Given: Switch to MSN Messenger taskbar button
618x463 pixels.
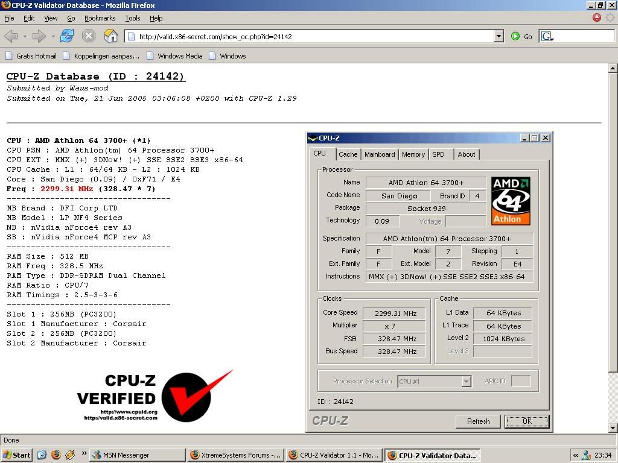Looking at the screenshot, I should click(x=137, y=455).
